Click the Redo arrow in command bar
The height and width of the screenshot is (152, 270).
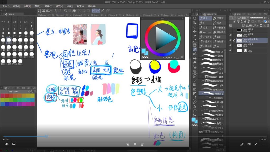coord(60,11)
